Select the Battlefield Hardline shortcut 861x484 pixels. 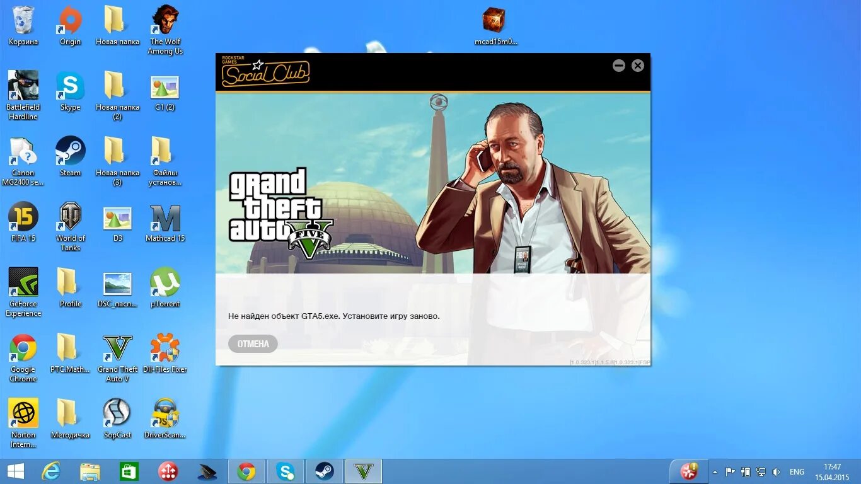click(x=23, y=95)
